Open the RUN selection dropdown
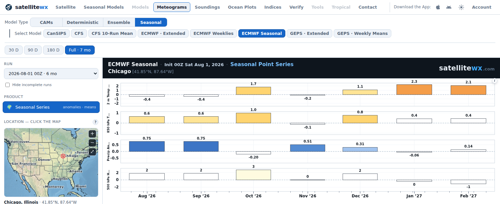Image resolution: width=500 pixels, height=204 pixels. tap(51, 73)
